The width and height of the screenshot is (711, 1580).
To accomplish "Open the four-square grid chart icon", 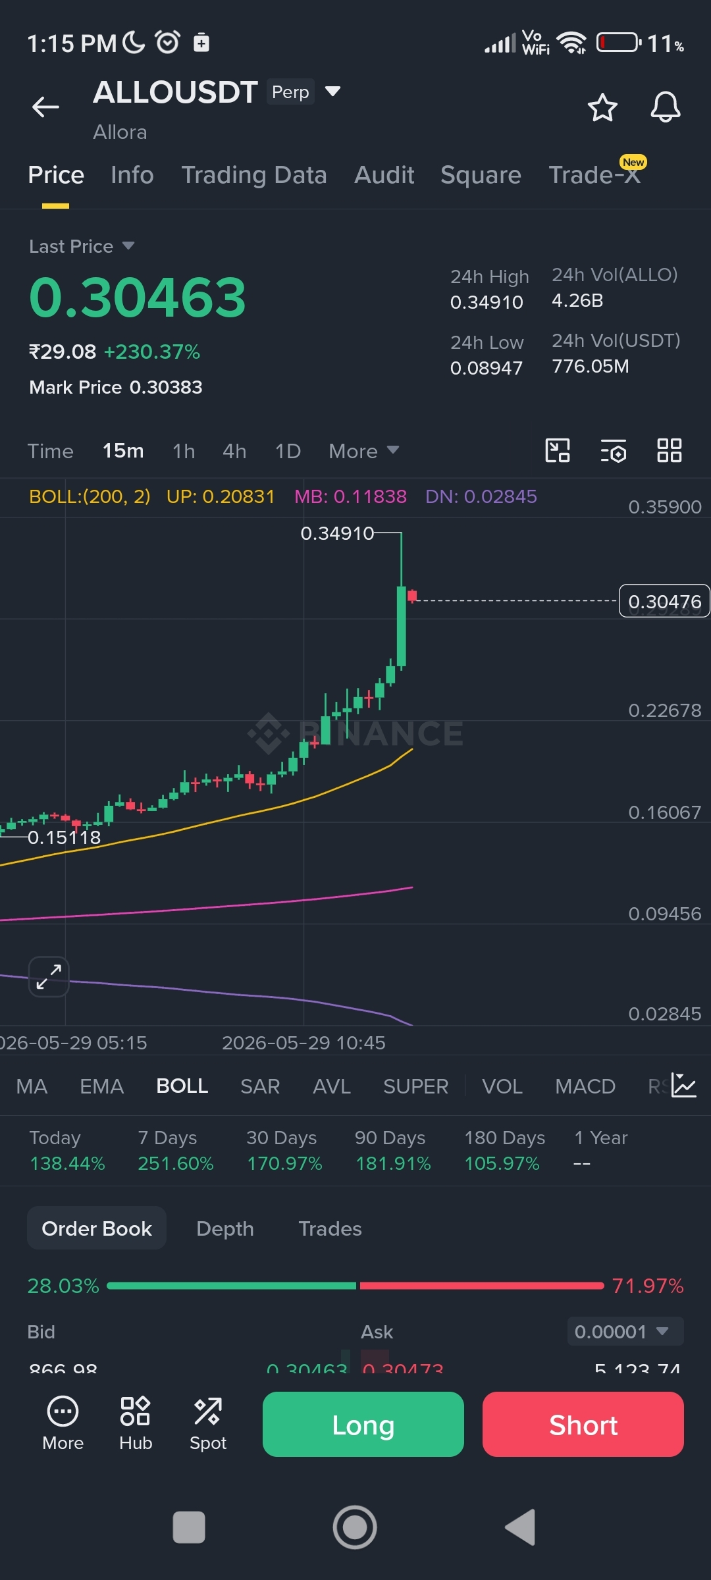I will pyautogui.click(x=670, y=451).
